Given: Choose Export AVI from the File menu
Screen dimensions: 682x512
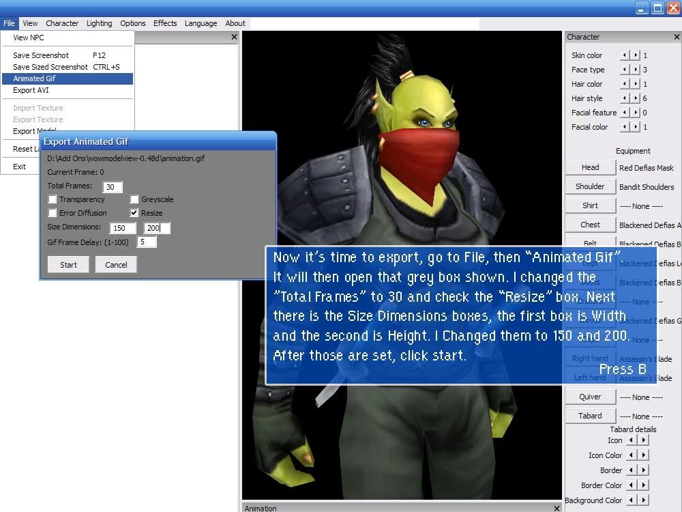Looking at the screenshot, I should pyautogui.click(x=68, y=91).
